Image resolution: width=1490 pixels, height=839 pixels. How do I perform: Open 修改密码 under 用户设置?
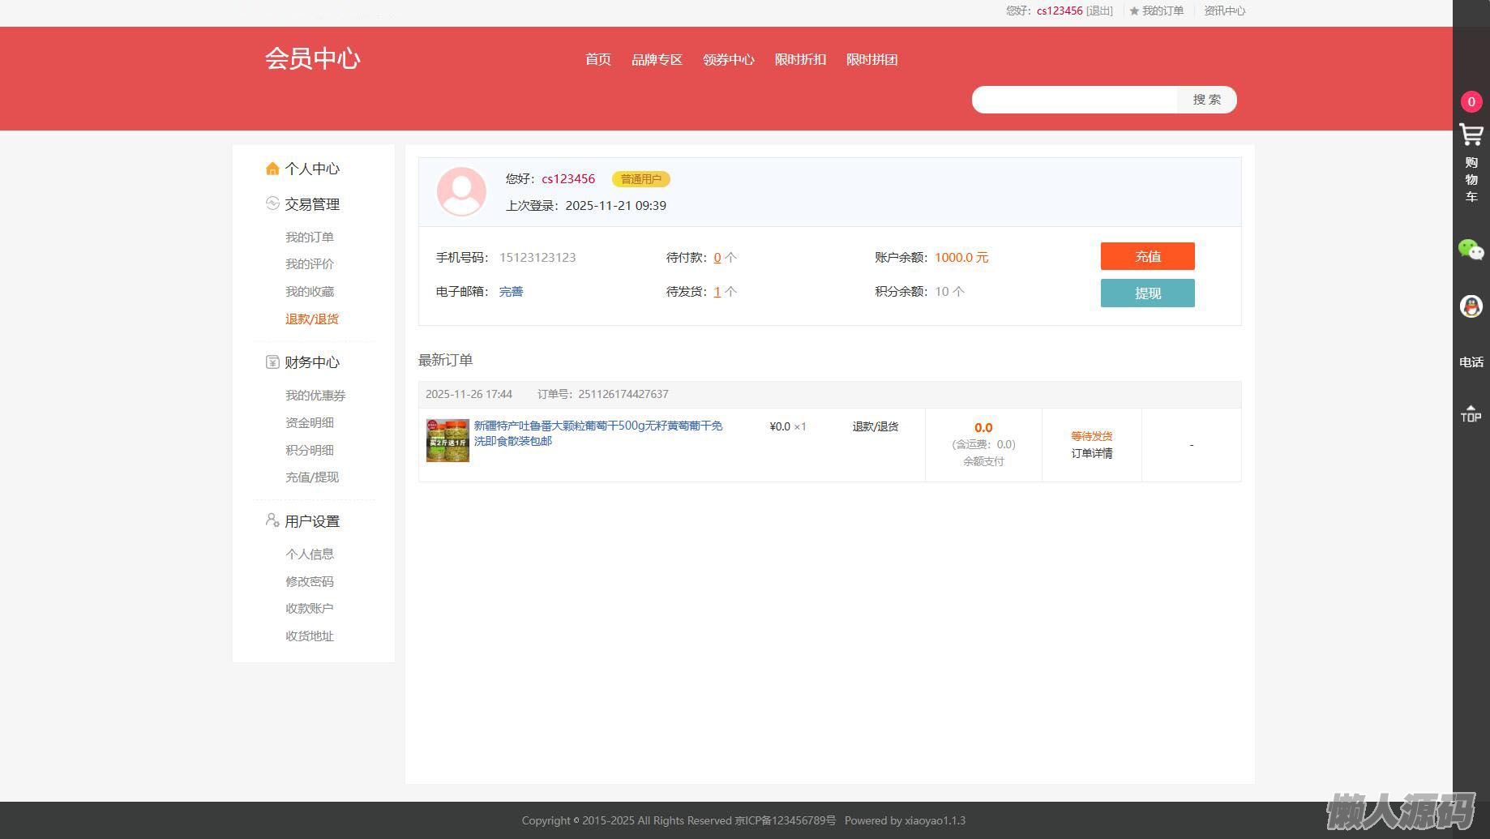(x=310, y=582)
